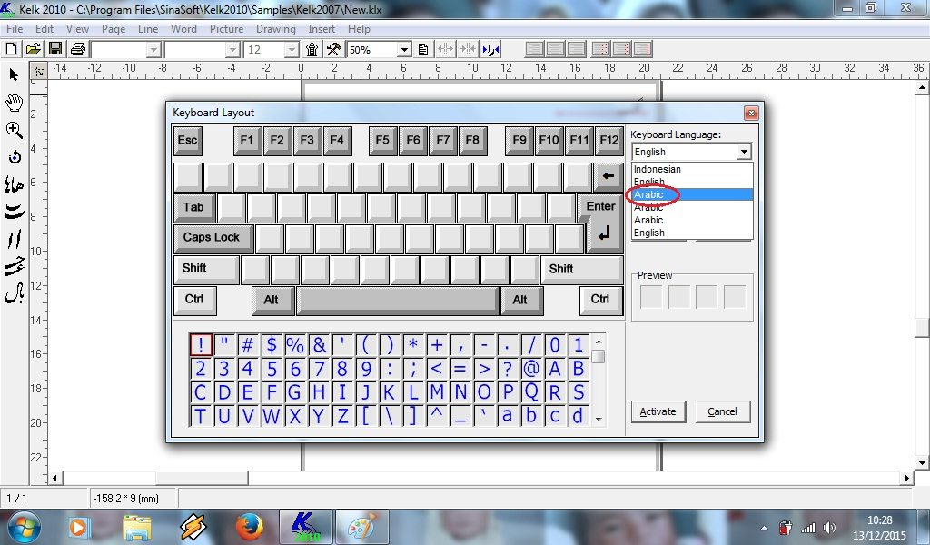The image size is (930, 545).
Task: Open the font size 12 dropdown
Action: [291, 50]
